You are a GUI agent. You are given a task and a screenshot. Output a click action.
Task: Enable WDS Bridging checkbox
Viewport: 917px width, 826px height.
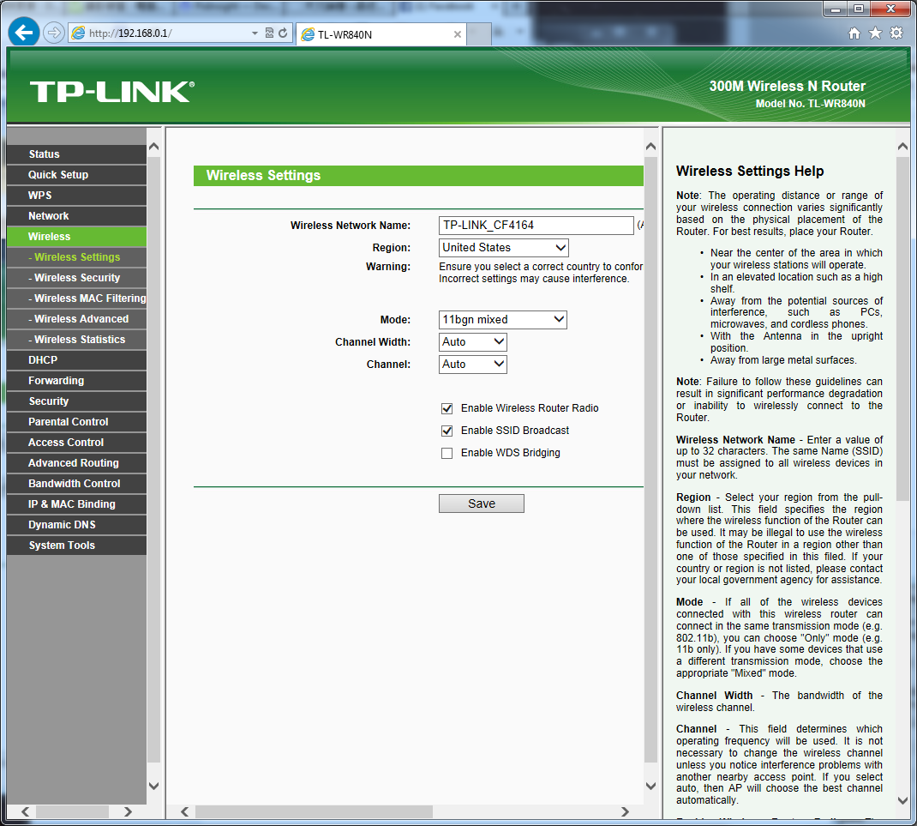pyautogui.click(x=447, y=453)
